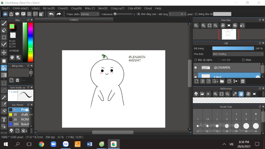Select the Move tool

(4, 53)
